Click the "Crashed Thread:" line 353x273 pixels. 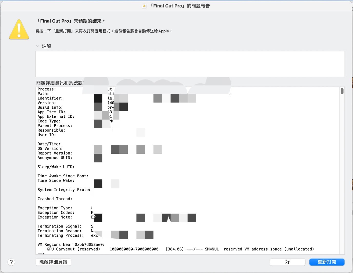[x=55, y=199]
